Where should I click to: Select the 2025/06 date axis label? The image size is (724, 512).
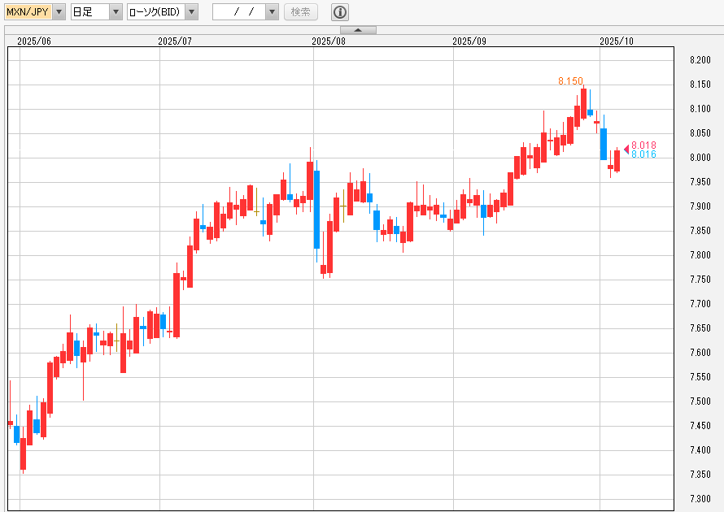coord(33,41)
